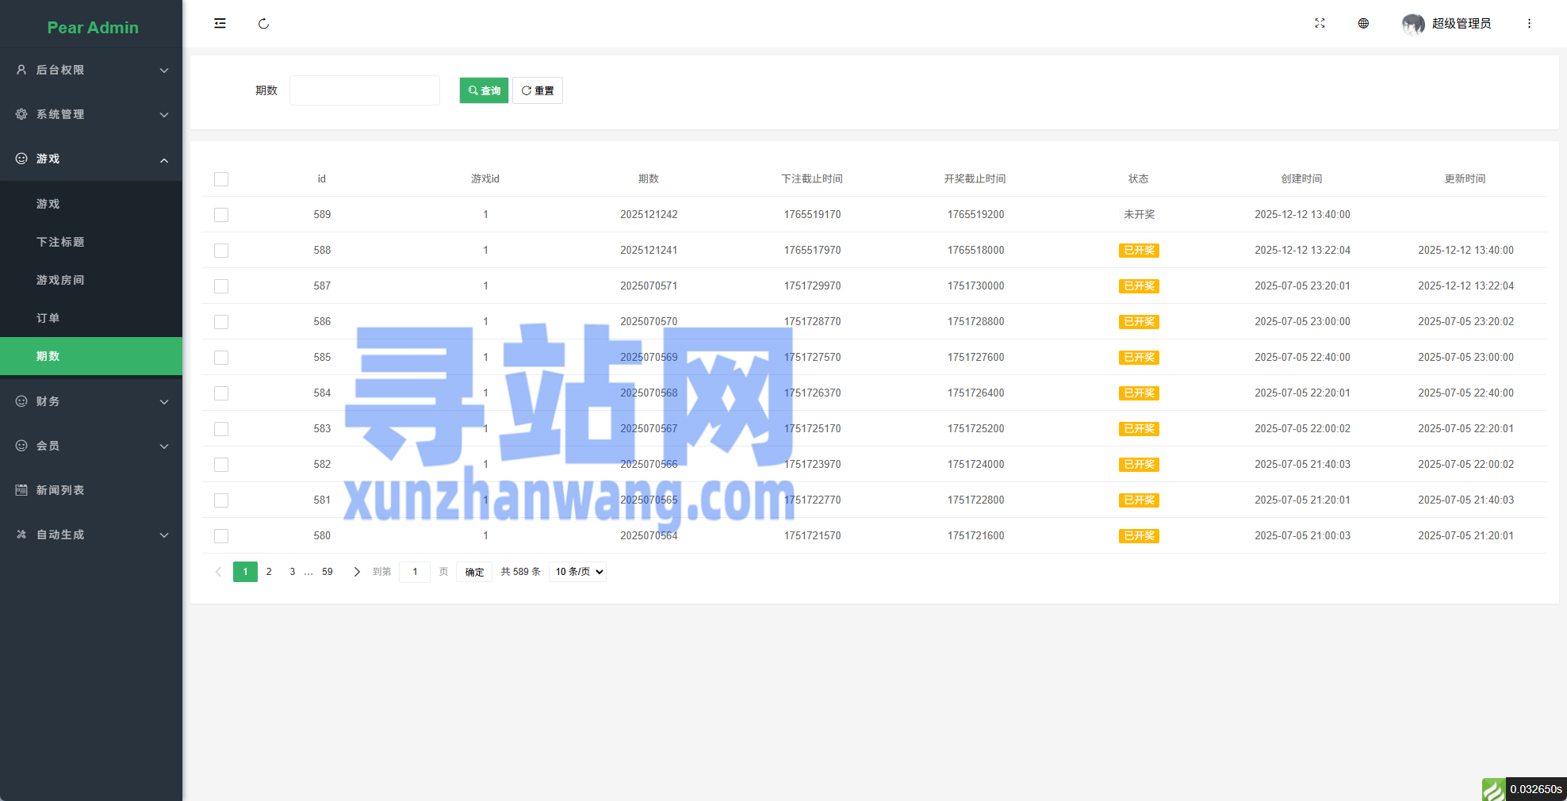Click the next page arrow in pagination
Image resolution: width=1567 pixels, height=801 pixels.
[x=357, y=572]
